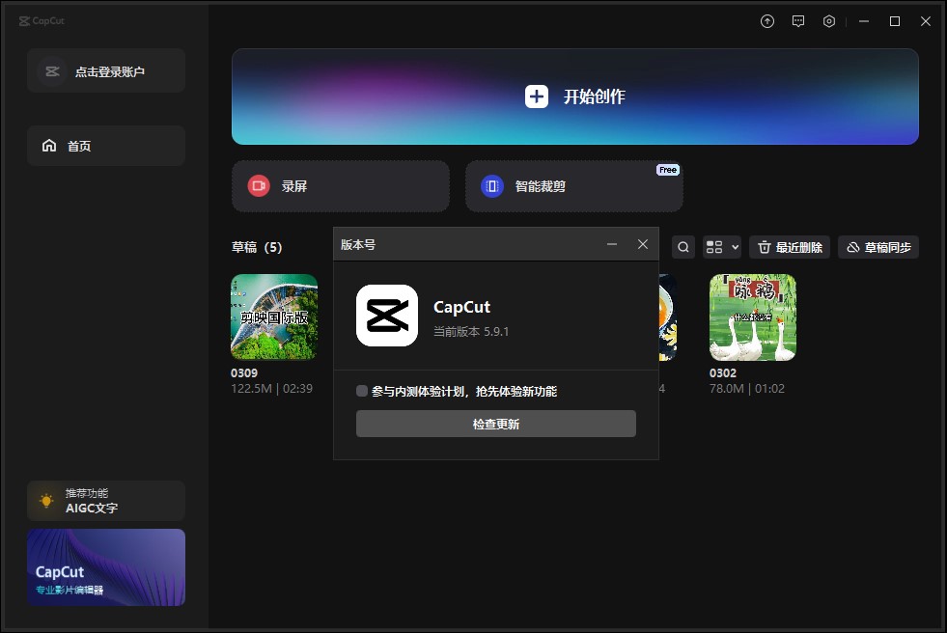947x633 pixels.
Task: Minimize the 版本号 dialog
Action: pos(612,244)
